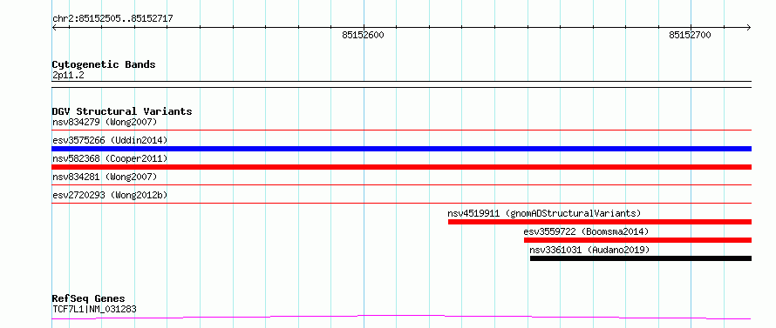
Task: Click the black nsv3361031 variant bar
Action: coord(641,258)
